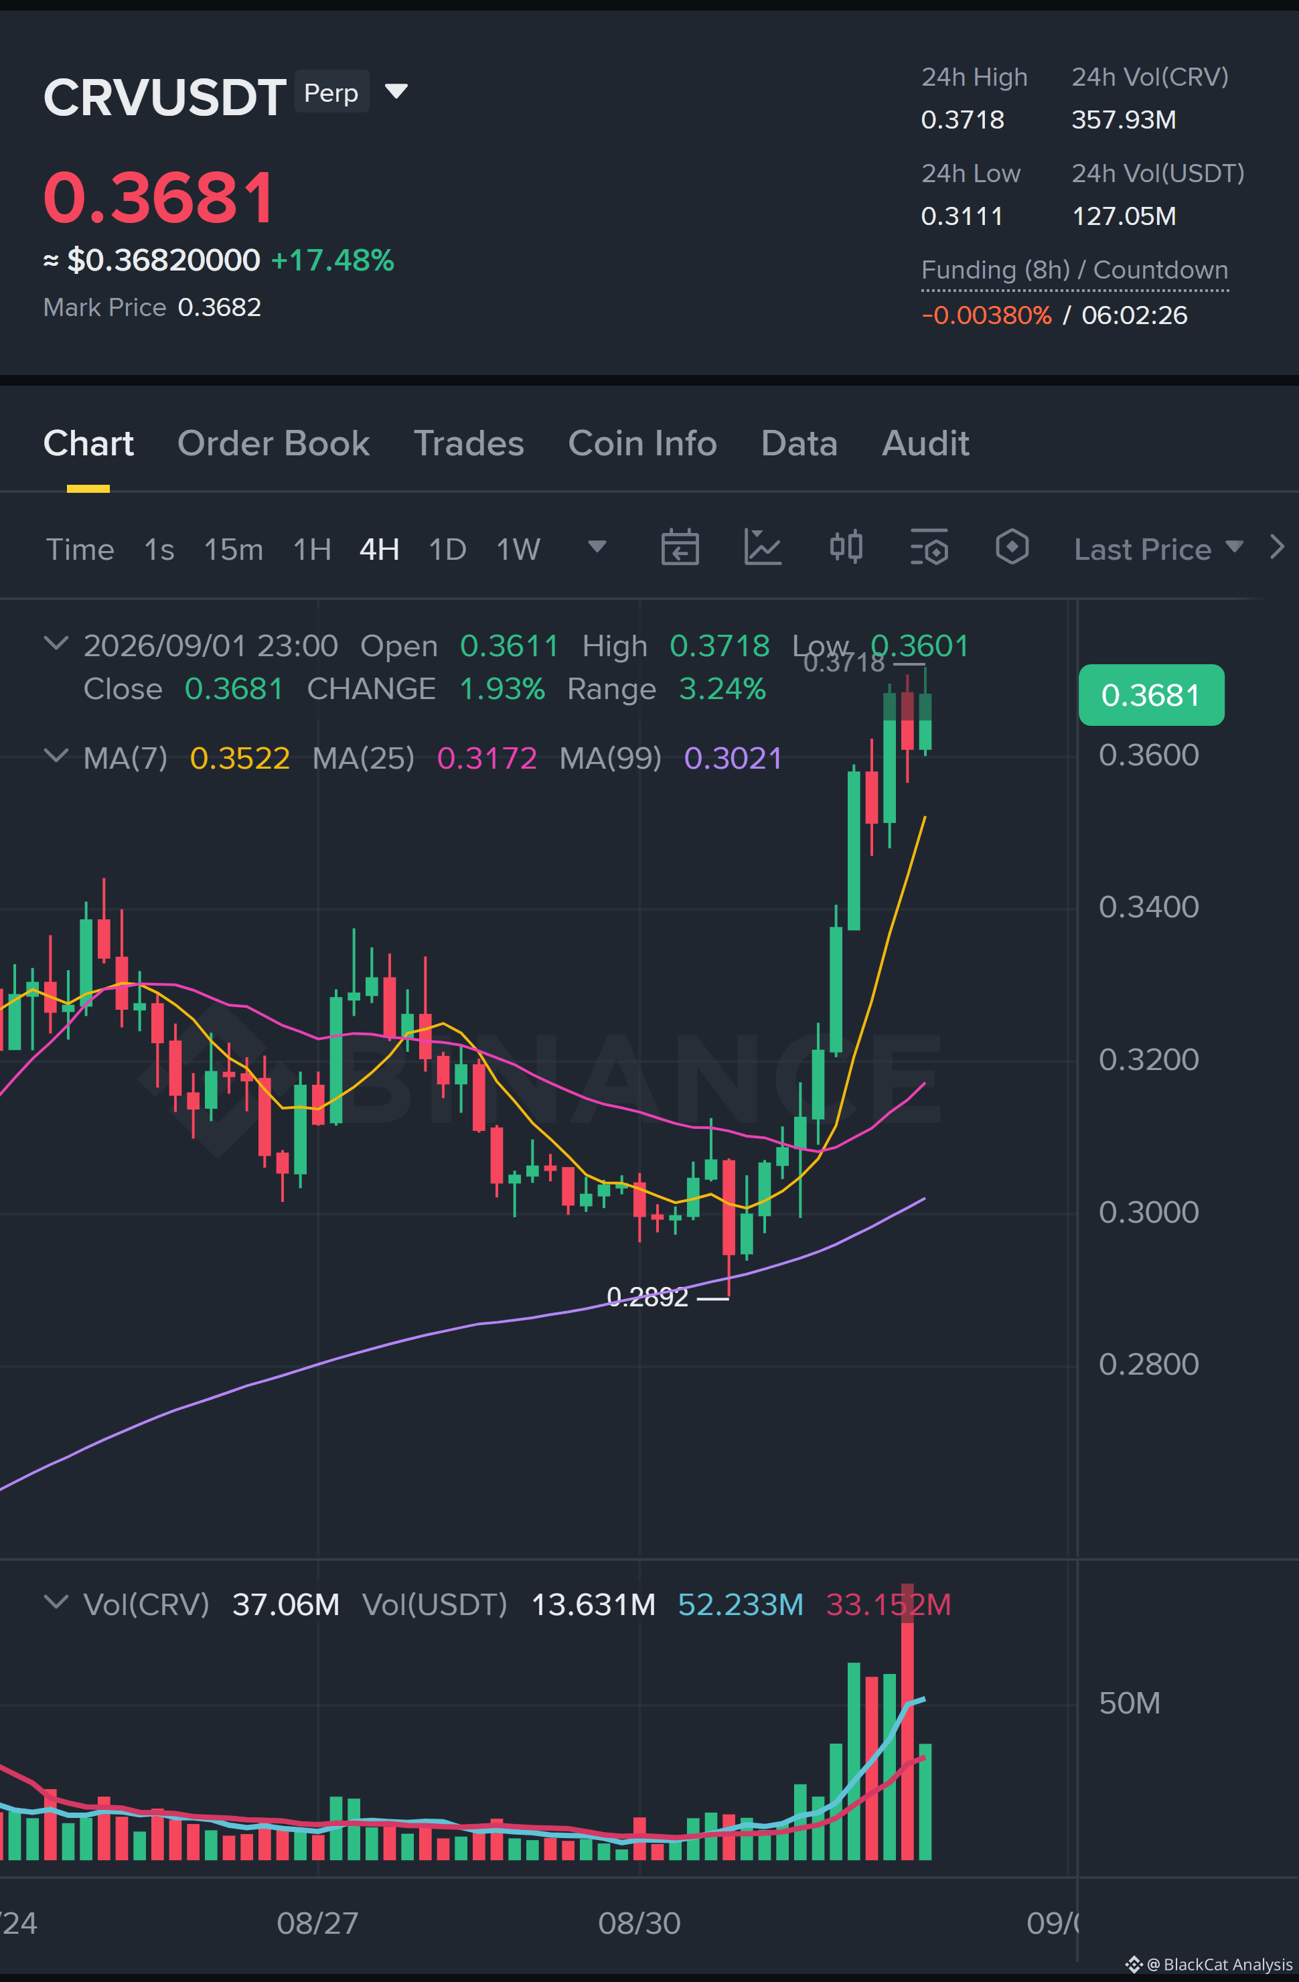Click the 0.3681 current price marker
1299x1982 pixels.
coord(1151,694)
